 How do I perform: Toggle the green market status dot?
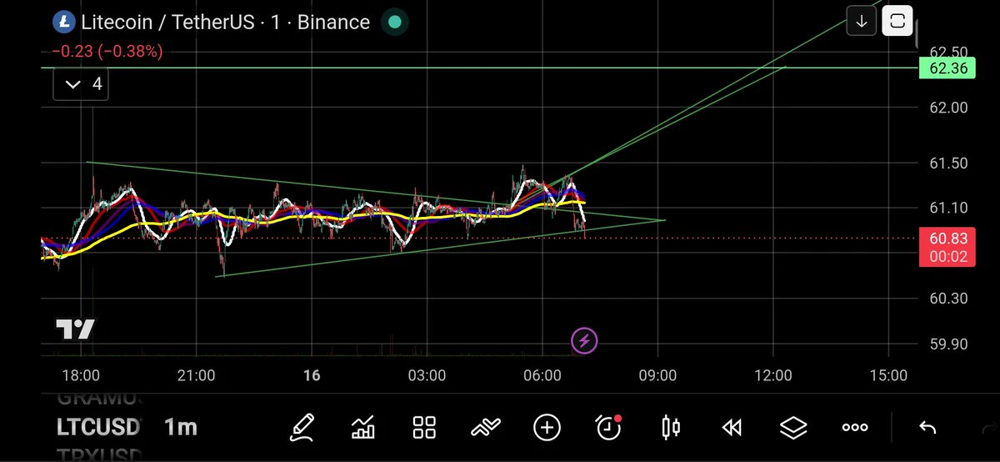(395, 23)
